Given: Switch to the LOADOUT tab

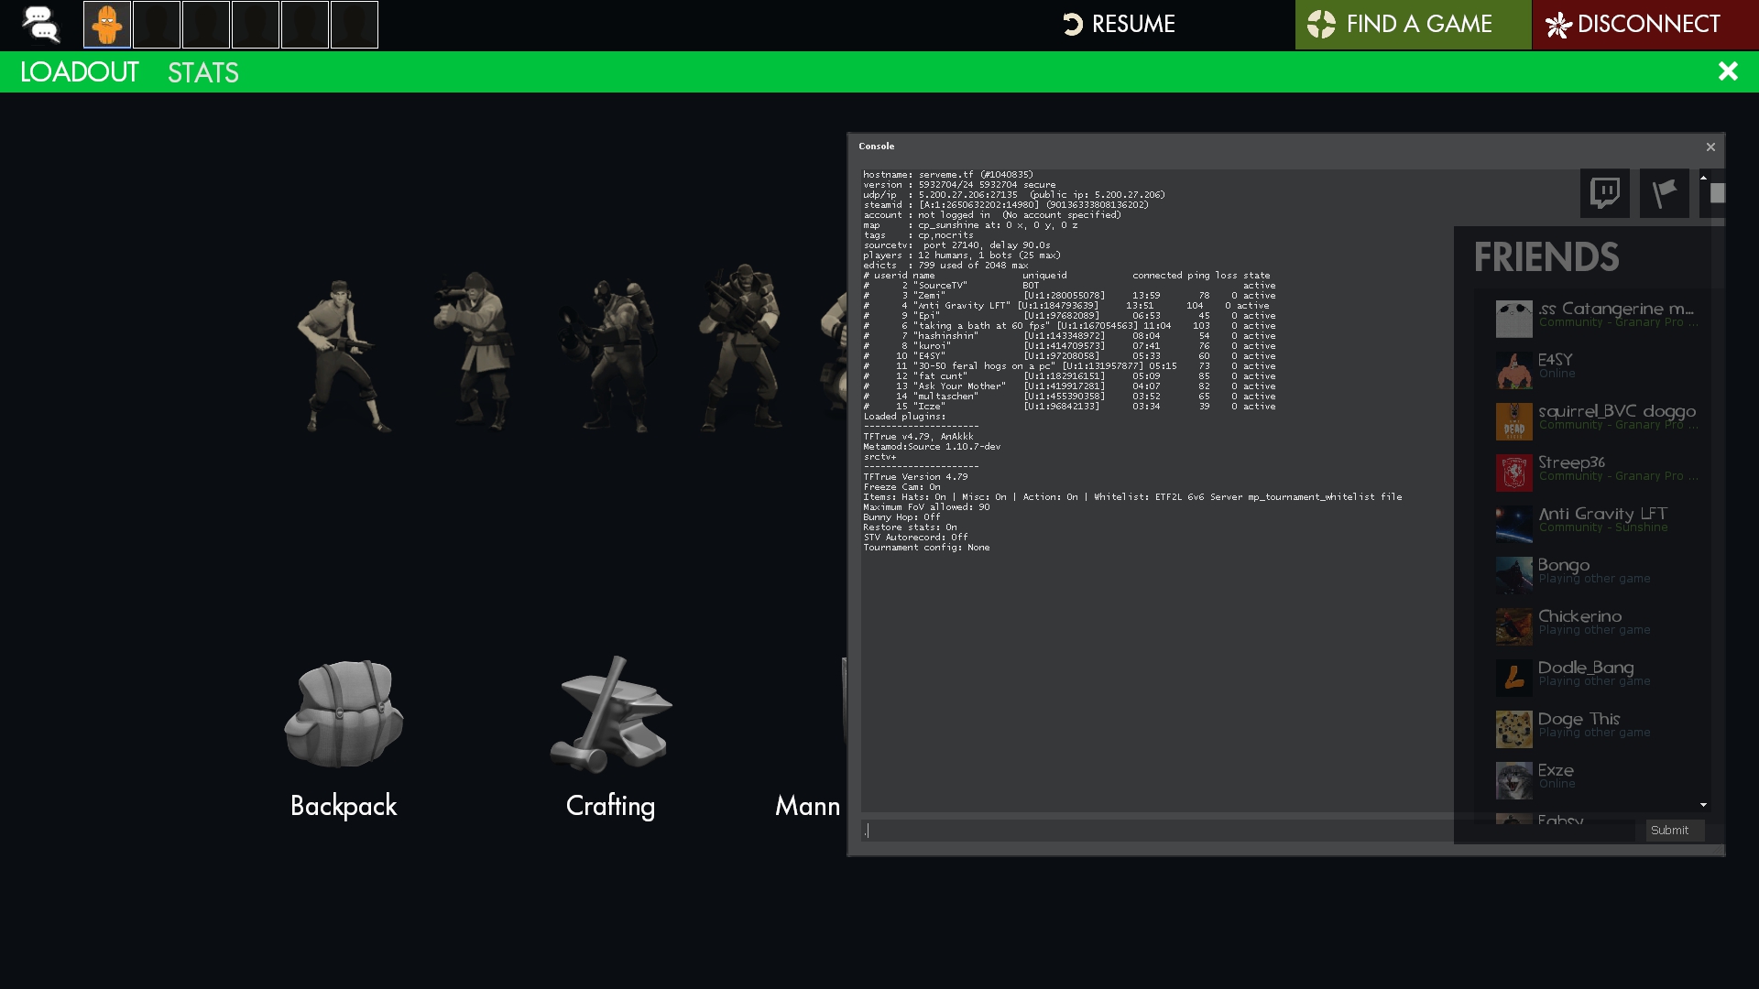Looking at the screenshot, I should [79, 72].
